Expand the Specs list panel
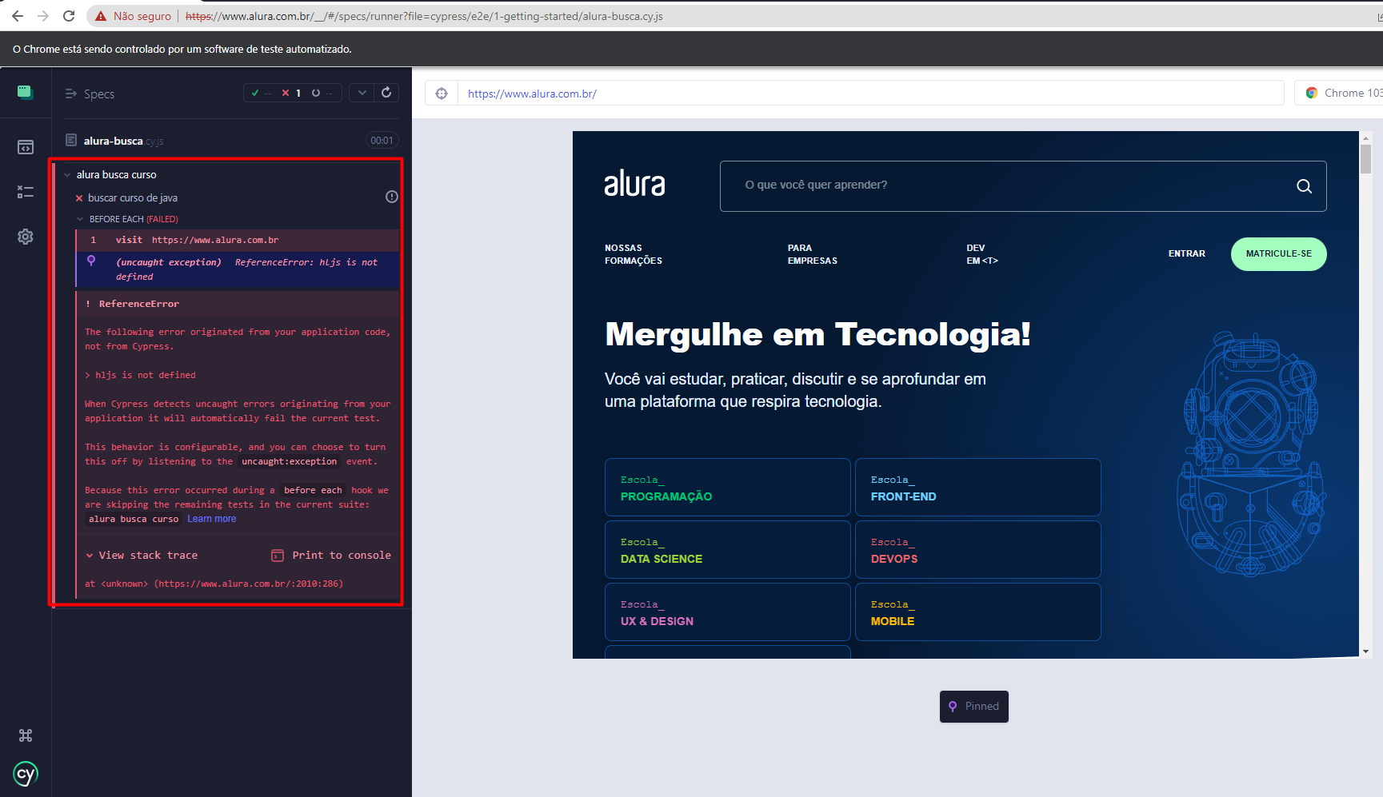 pyautogui.click(x=90, y=94)
